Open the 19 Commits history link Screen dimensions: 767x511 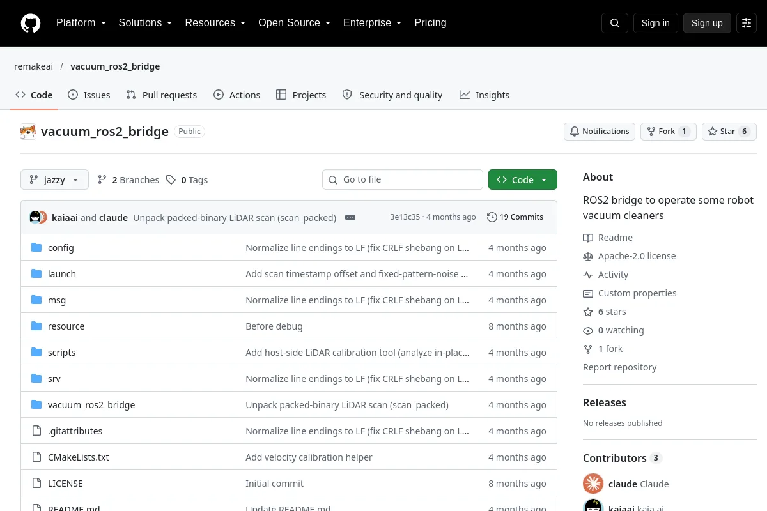coord(515,217)
